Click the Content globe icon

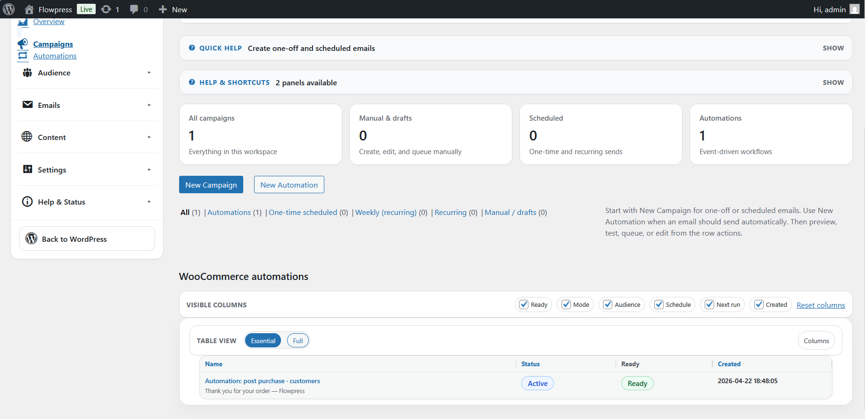(27, 137)
